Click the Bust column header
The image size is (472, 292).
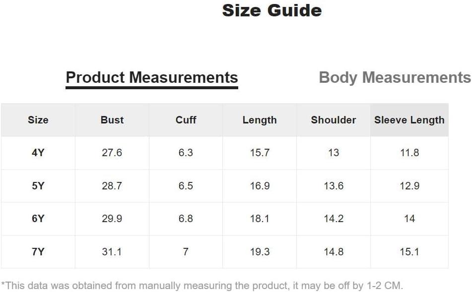[x=112, y=120]
